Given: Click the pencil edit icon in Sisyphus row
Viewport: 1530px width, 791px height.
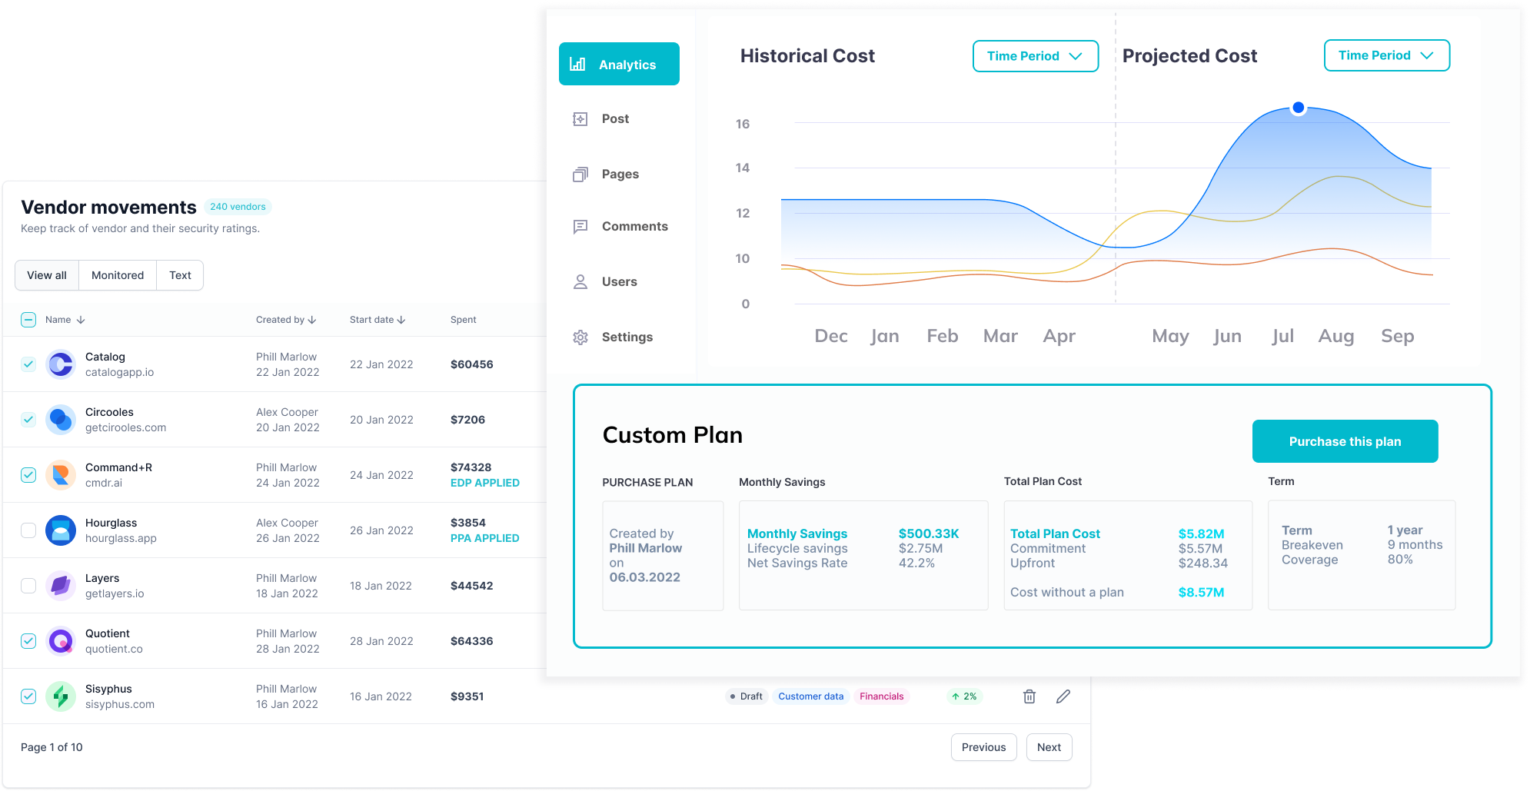Looking at the screenshot, I should tap(1063, 696).
